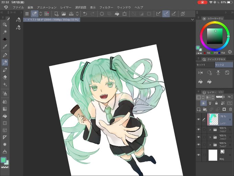
Task: Open the アニメーション menu
Action: click(x=47, y=7)
